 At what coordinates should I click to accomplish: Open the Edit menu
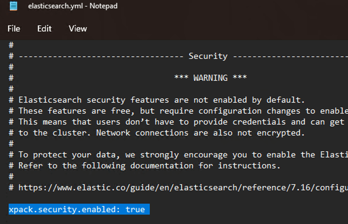(44, 28)
